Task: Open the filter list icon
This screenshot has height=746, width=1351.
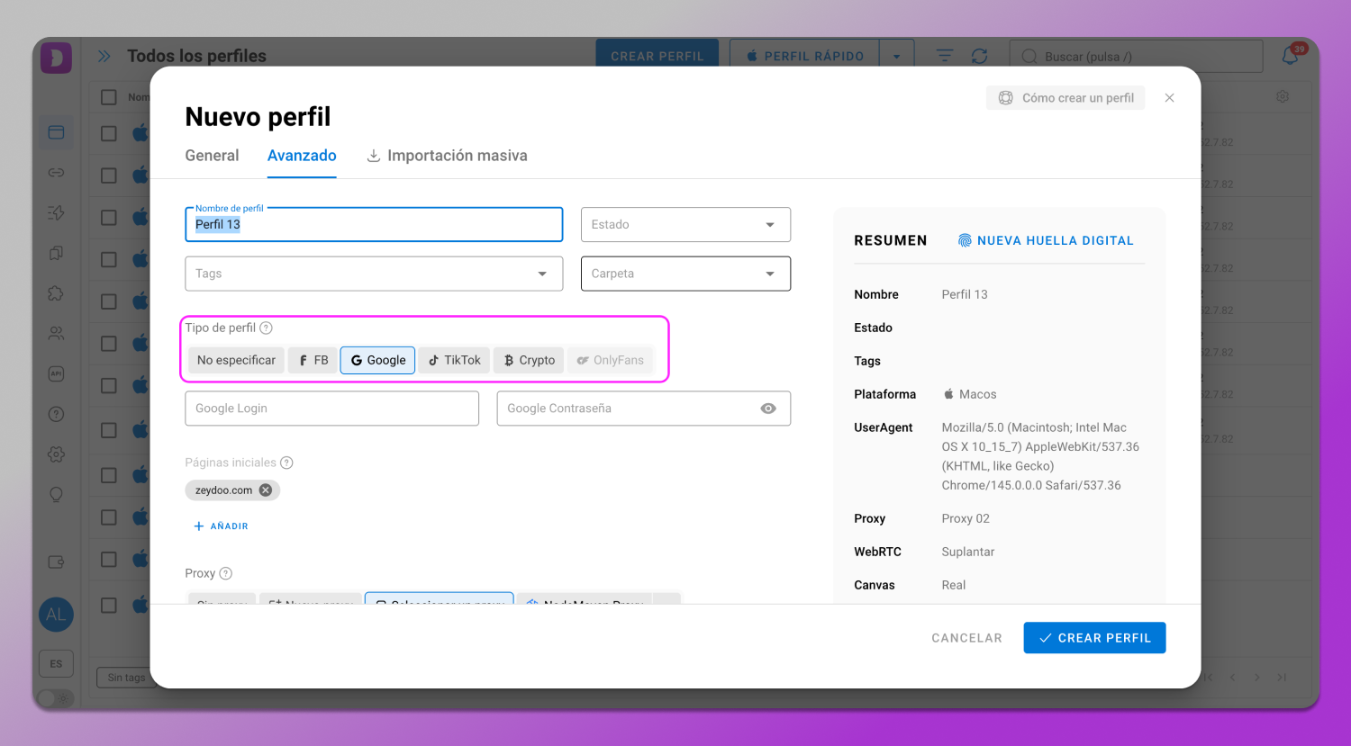Action: (x=944, y=56)
